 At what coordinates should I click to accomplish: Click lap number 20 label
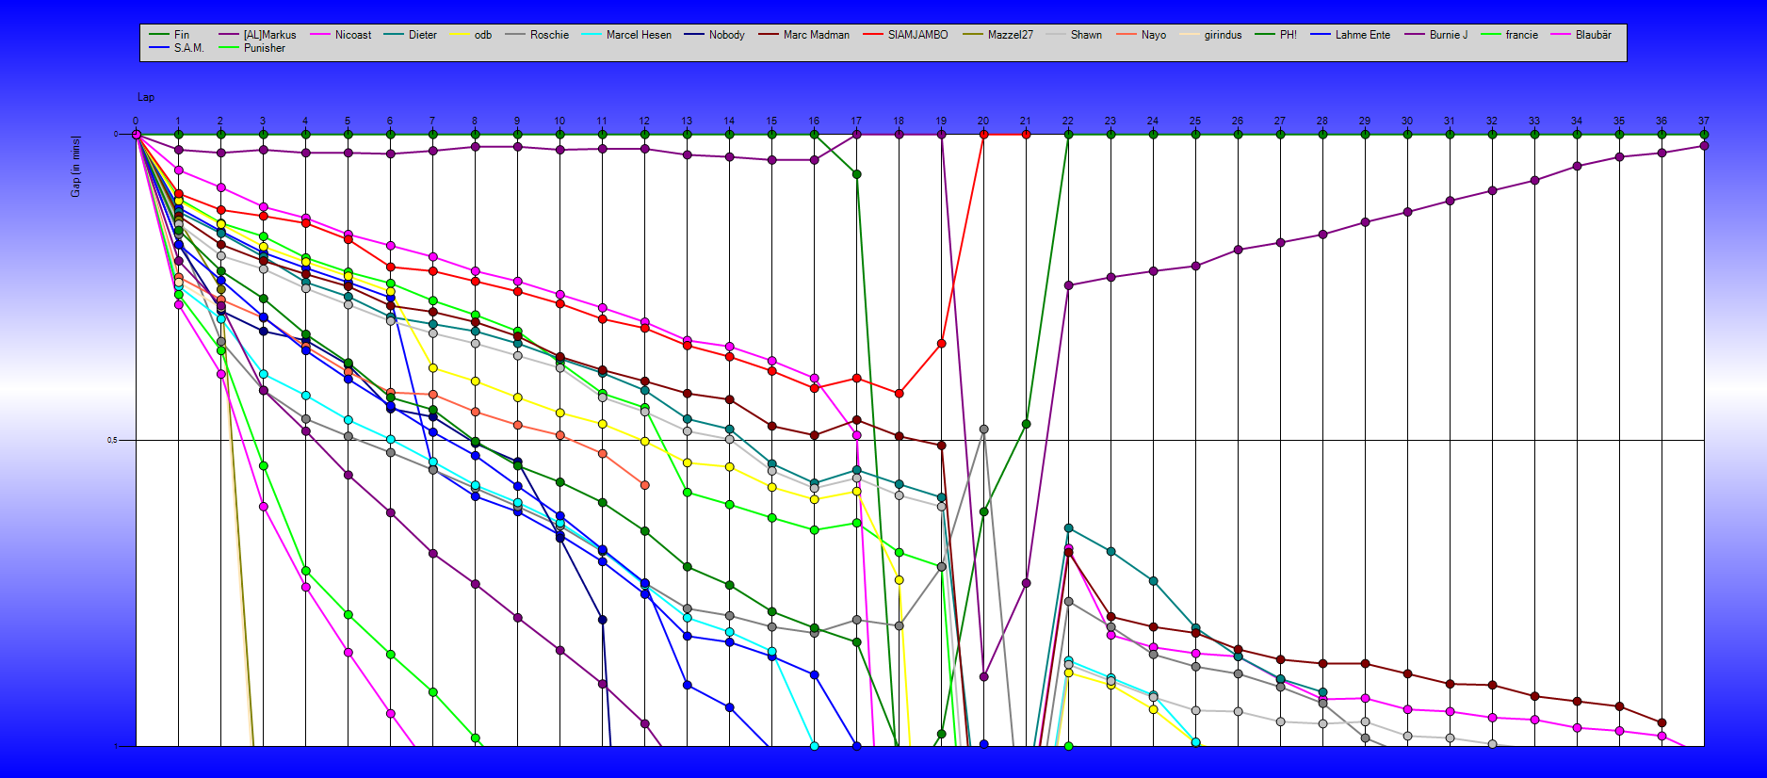click(983, 121)
